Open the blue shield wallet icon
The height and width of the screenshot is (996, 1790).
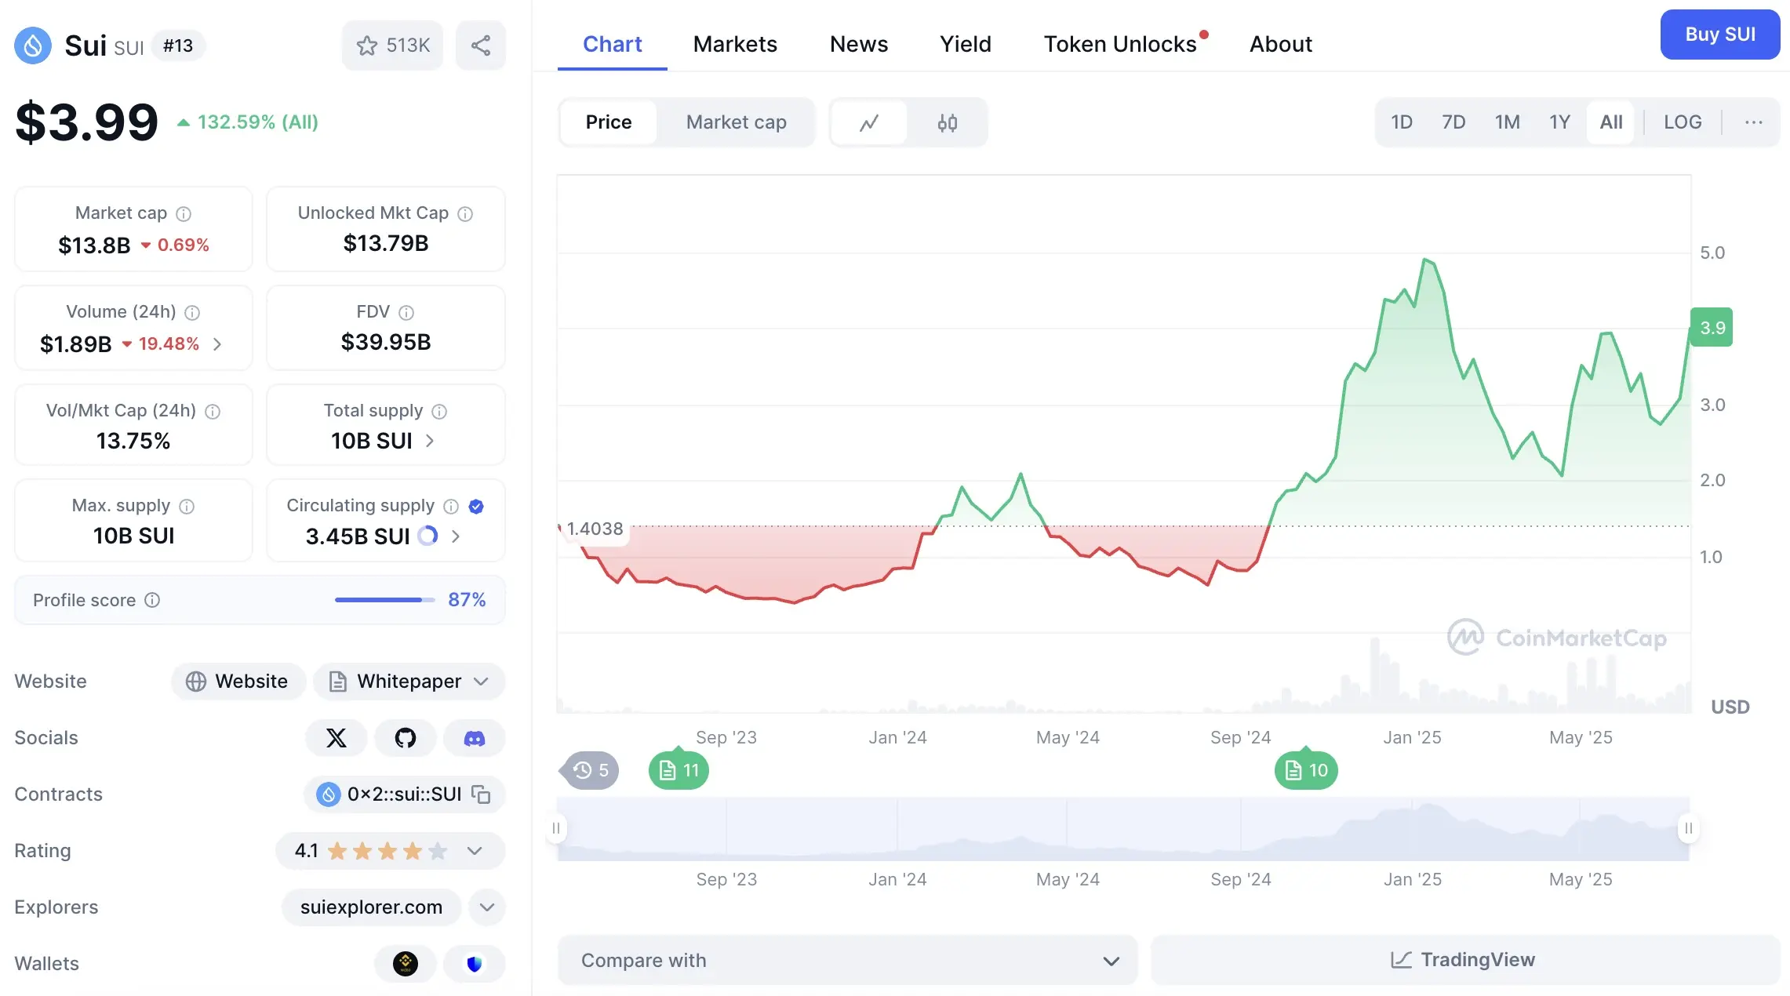point(475,964)
